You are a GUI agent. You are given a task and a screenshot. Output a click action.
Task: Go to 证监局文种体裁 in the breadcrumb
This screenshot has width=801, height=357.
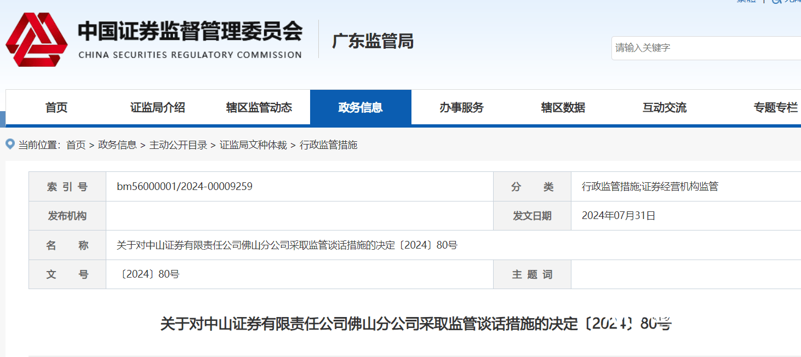[253, 145]
